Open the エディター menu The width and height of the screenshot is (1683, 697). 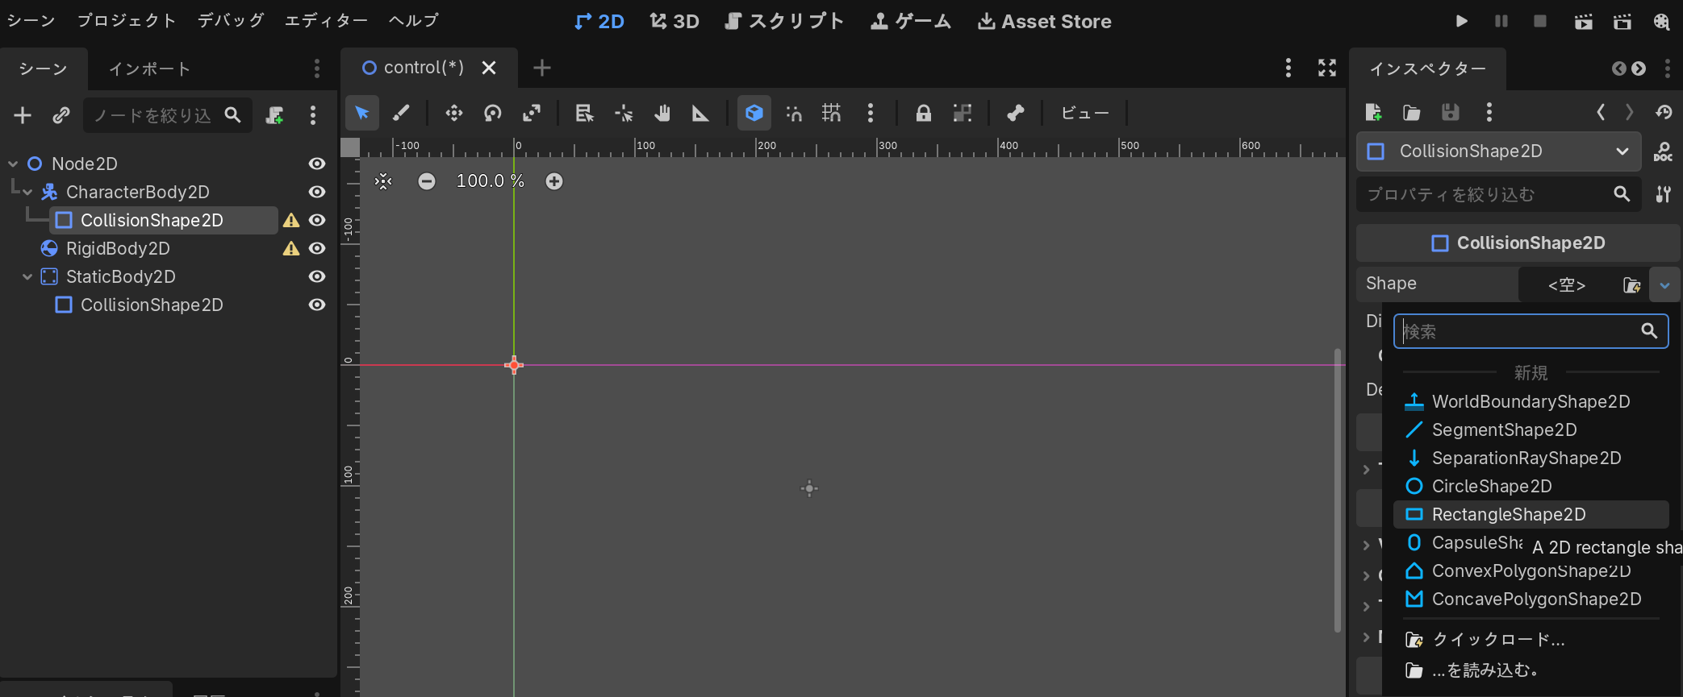click(x=326, y=21)
